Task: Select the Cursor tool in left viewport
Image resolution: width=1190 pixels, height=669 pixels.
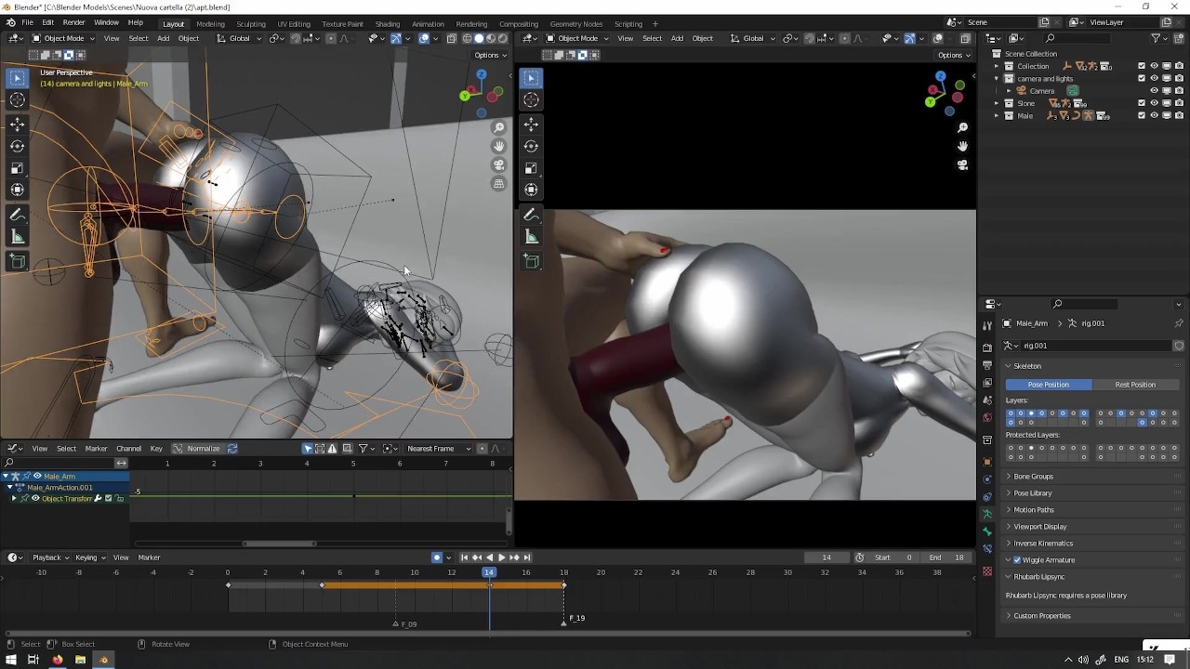Action: pyautogui.click(x=17, y=100)
